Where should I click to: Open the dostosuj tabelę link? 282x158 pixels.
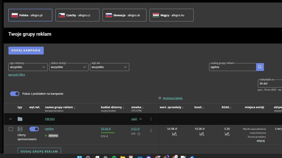tap(172, 98)
